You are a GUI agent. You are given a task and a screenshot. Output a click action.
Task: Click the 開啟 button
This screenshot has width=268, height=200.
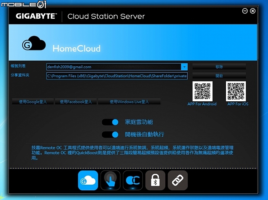tap(219, 76)
